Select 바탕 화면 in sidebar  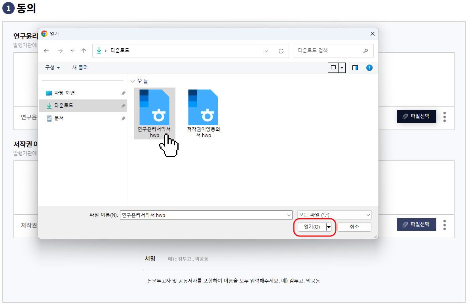coord(64,93)
